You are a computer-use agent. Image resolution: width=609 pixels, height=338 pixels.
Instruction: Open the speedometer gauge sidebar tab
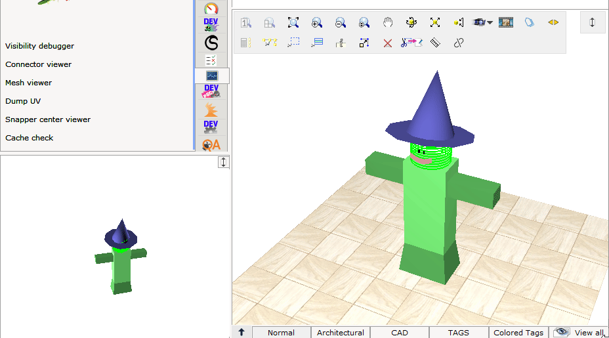tap(211, 8)
